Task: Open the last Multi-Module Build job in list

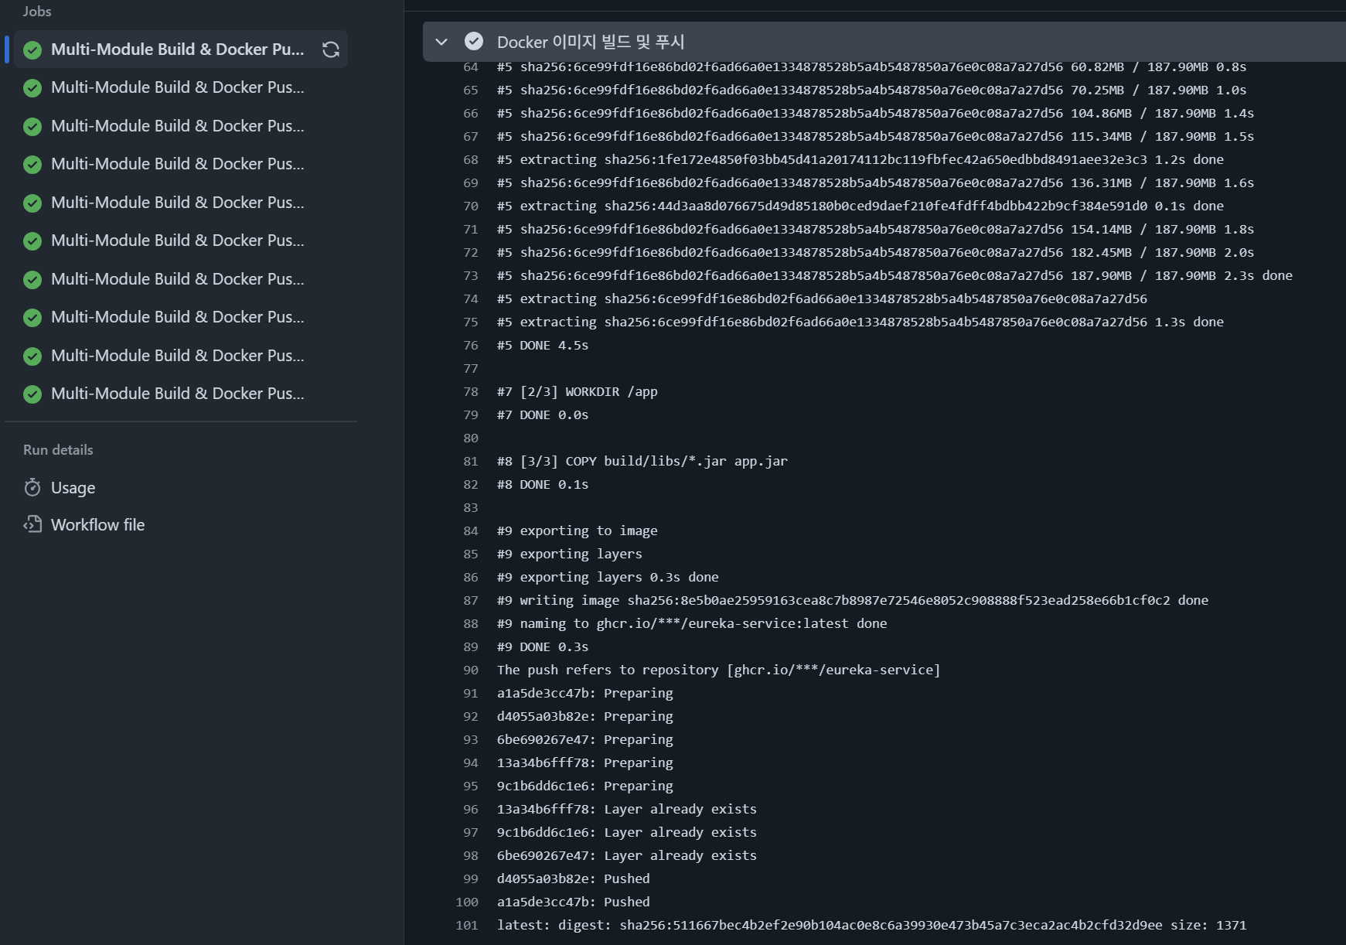Action: click(x=177, y=394)
